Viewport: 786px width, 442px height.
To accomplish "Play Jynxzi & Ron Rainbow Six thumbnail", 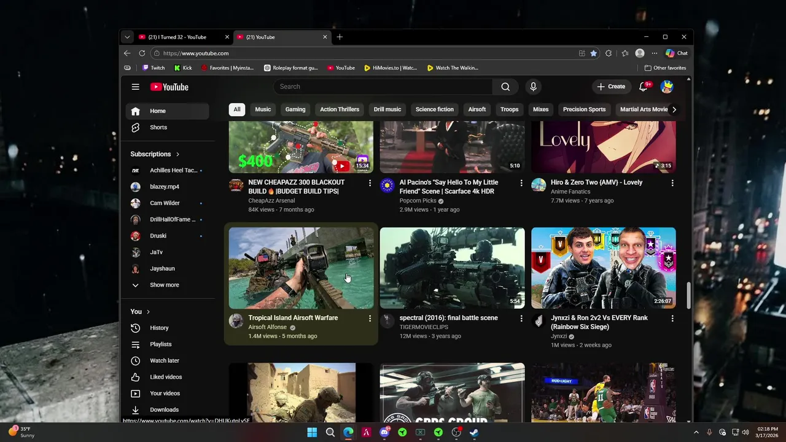I will pyautogui.click(x=604, y=268).
